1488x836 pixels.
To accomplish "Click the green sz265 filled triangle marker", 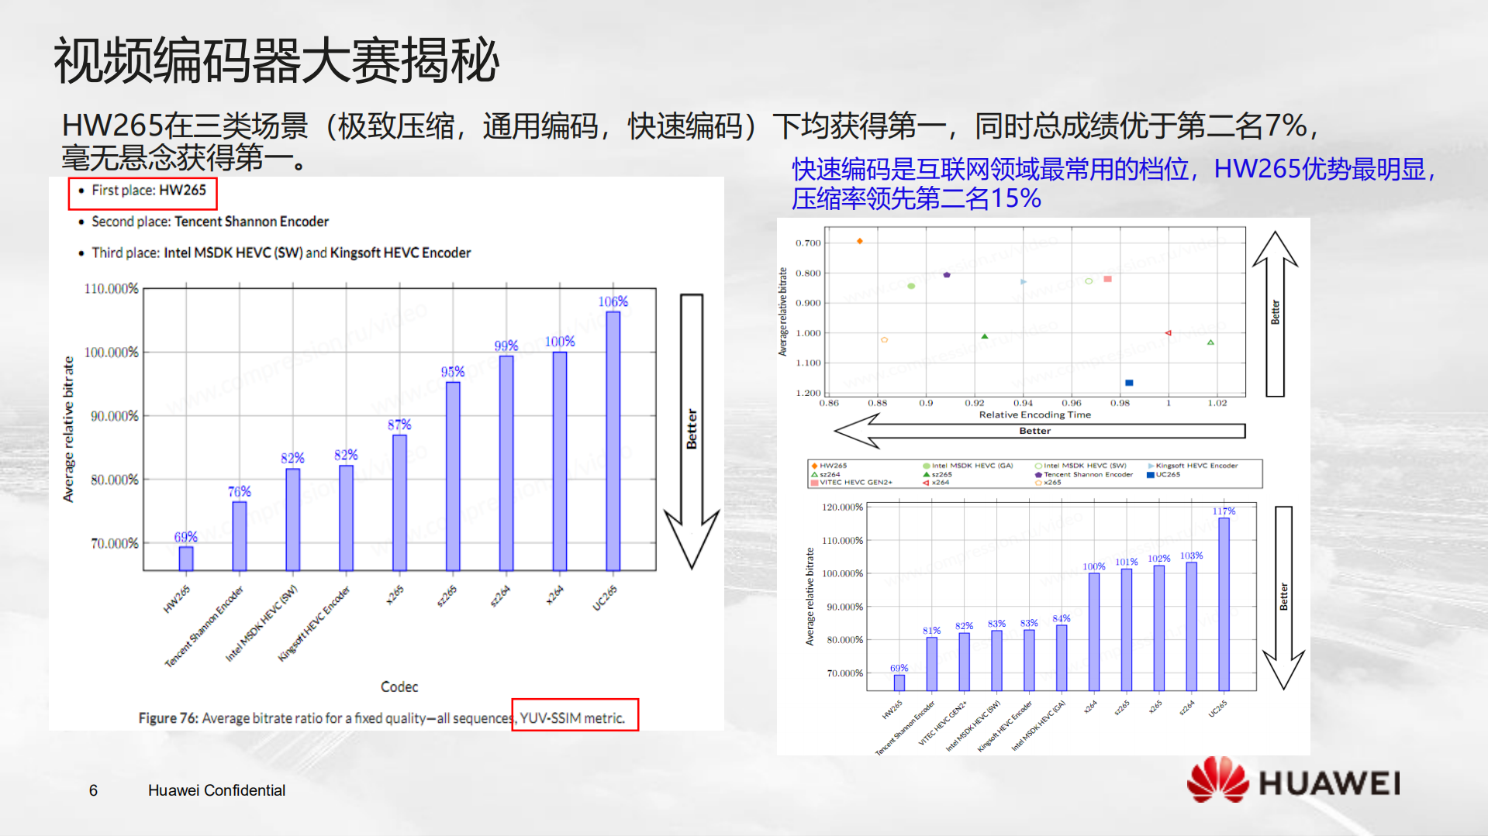I will pos(985,336).
